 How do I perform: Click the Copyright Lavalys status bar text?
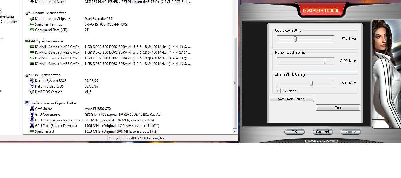137,138
